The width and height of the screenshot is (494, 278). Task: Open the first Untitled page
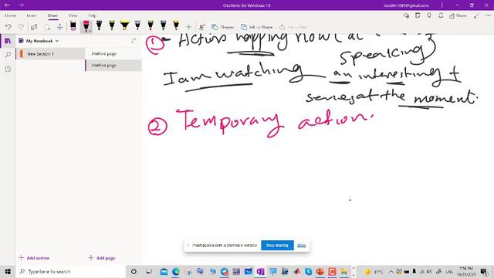[113, 54]
